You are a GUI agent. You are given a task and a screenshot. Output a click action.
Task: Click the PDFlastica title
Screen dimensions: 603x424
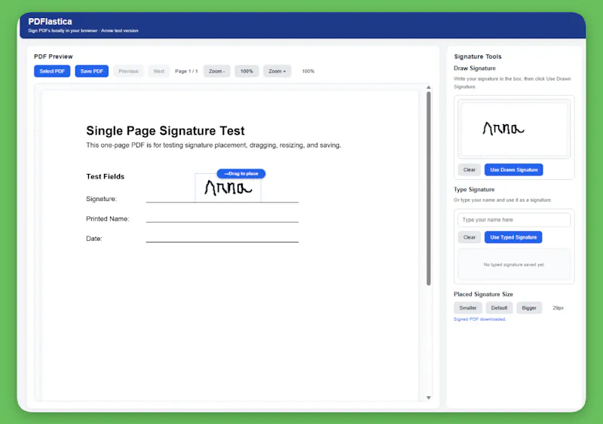[50, 22]
